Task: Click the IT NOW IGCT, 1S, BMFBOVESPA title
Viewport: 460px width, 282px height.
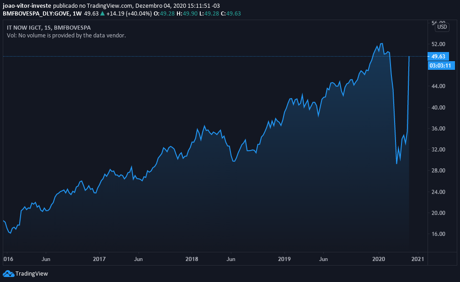Action: coord(49,28)
